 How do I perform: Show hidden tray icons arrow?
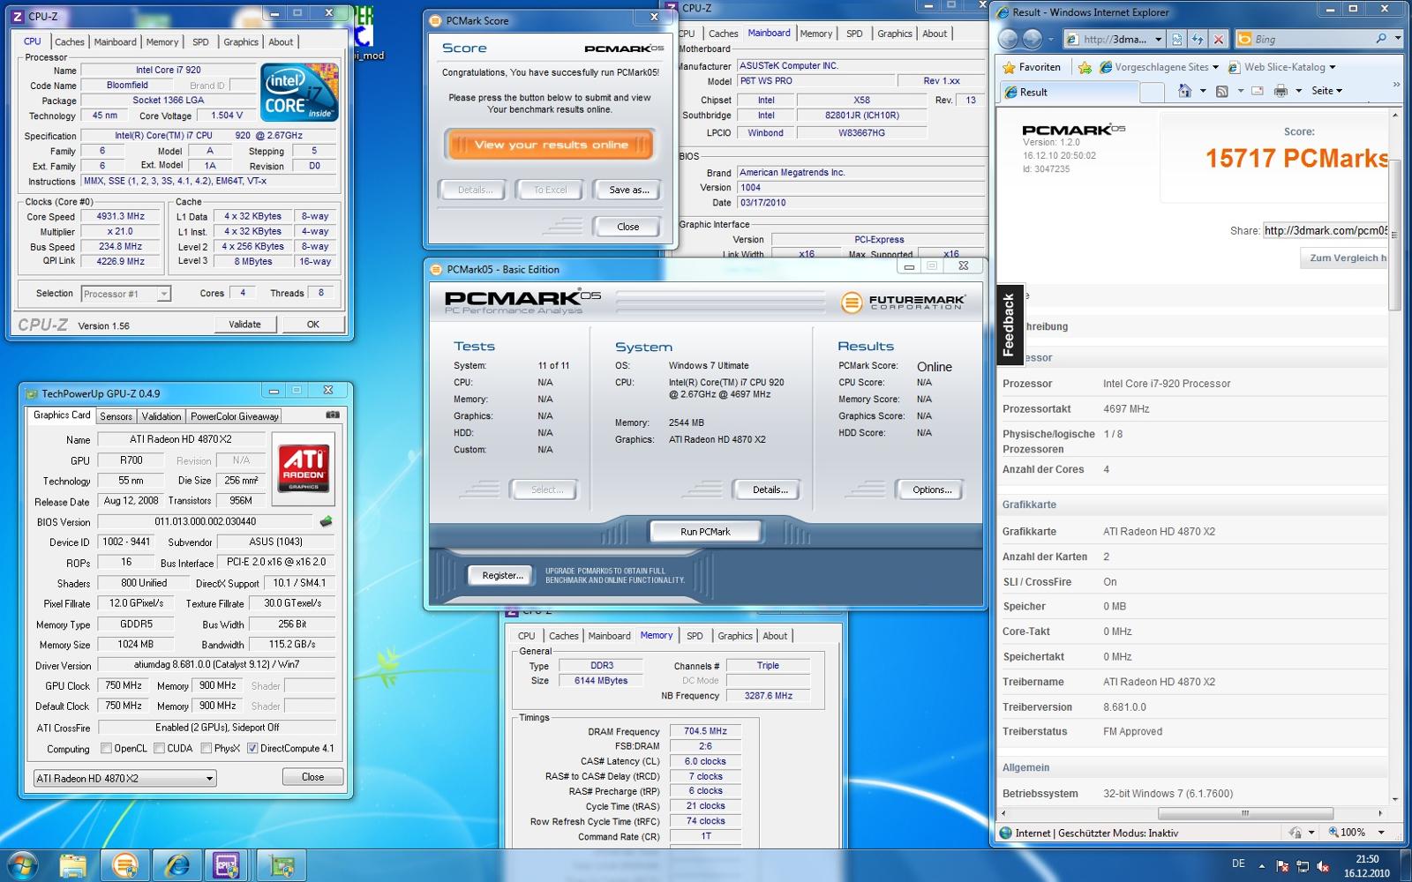(x=1261, y=866)
